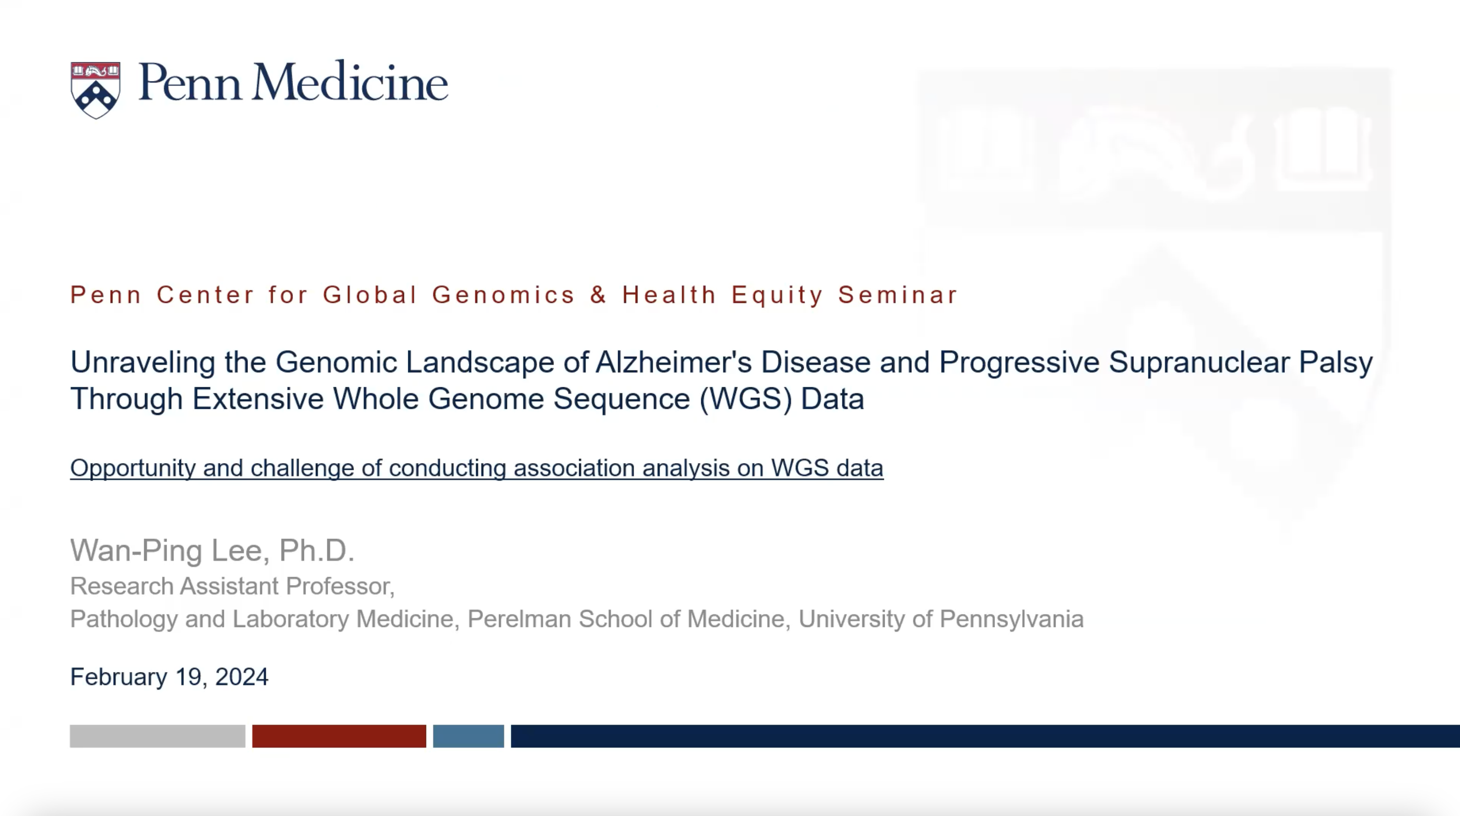1460x816 pixels.
Task: Select the Penn Medicine wordmark
Action: point(294,83)
